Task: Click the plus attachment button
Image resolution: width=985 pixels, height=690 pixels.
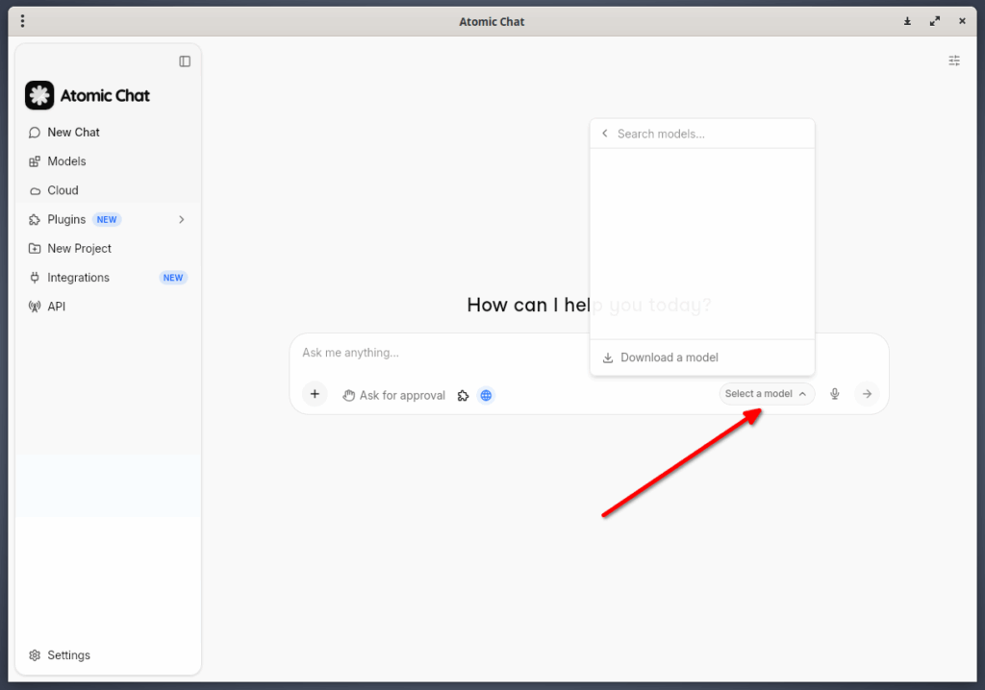Action: (315, 394)
